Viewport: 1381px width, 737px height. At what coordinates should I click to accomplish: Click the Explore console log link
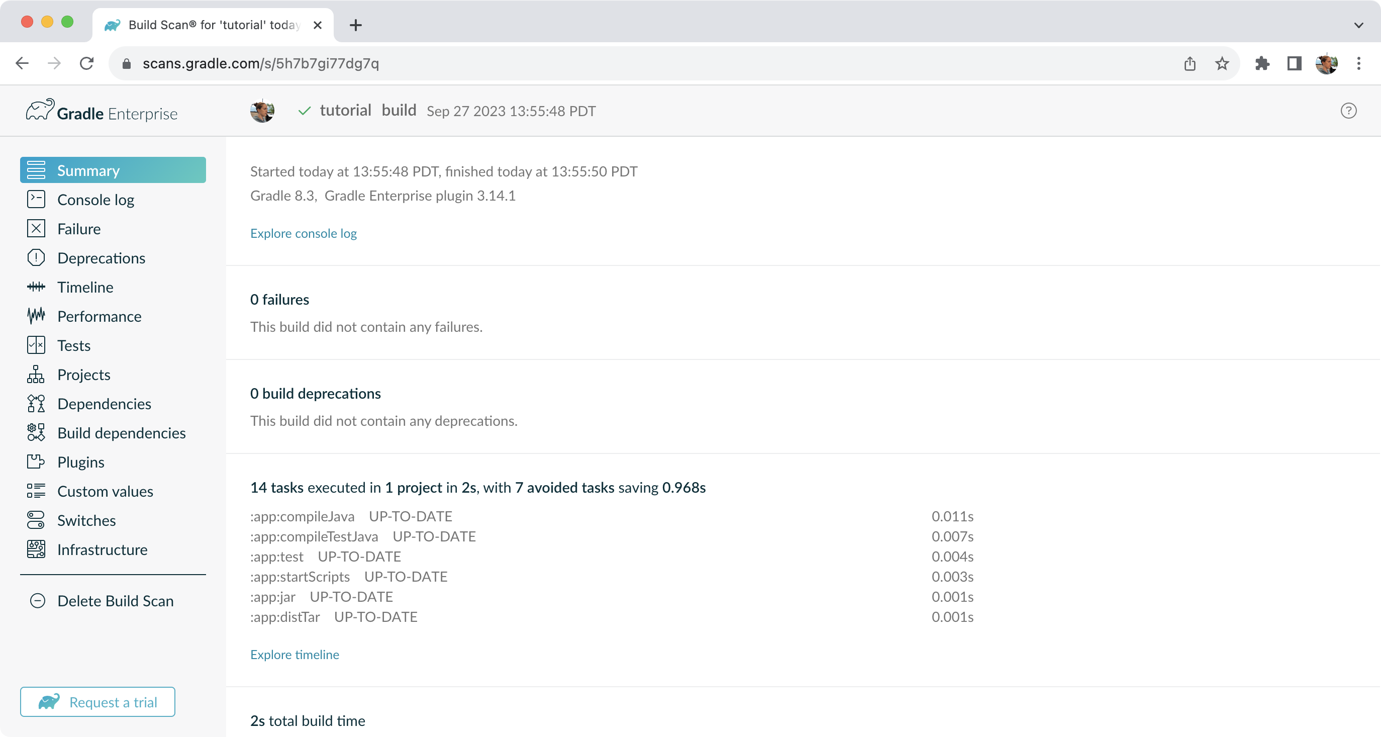point(303,233)
